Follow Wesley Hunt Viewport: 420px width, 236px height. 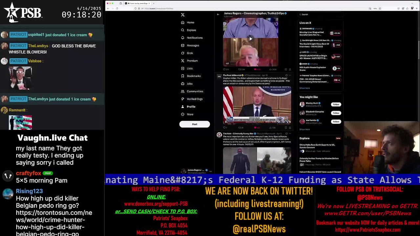(336, 105)
